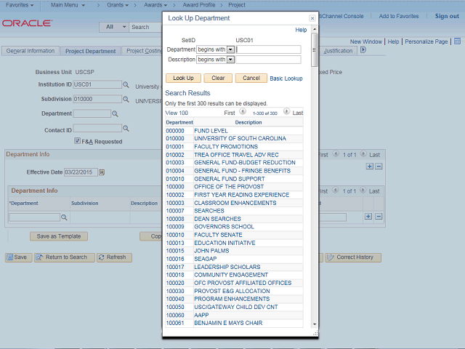
Task: Click the Look Up button
Action: click(183, 78)
